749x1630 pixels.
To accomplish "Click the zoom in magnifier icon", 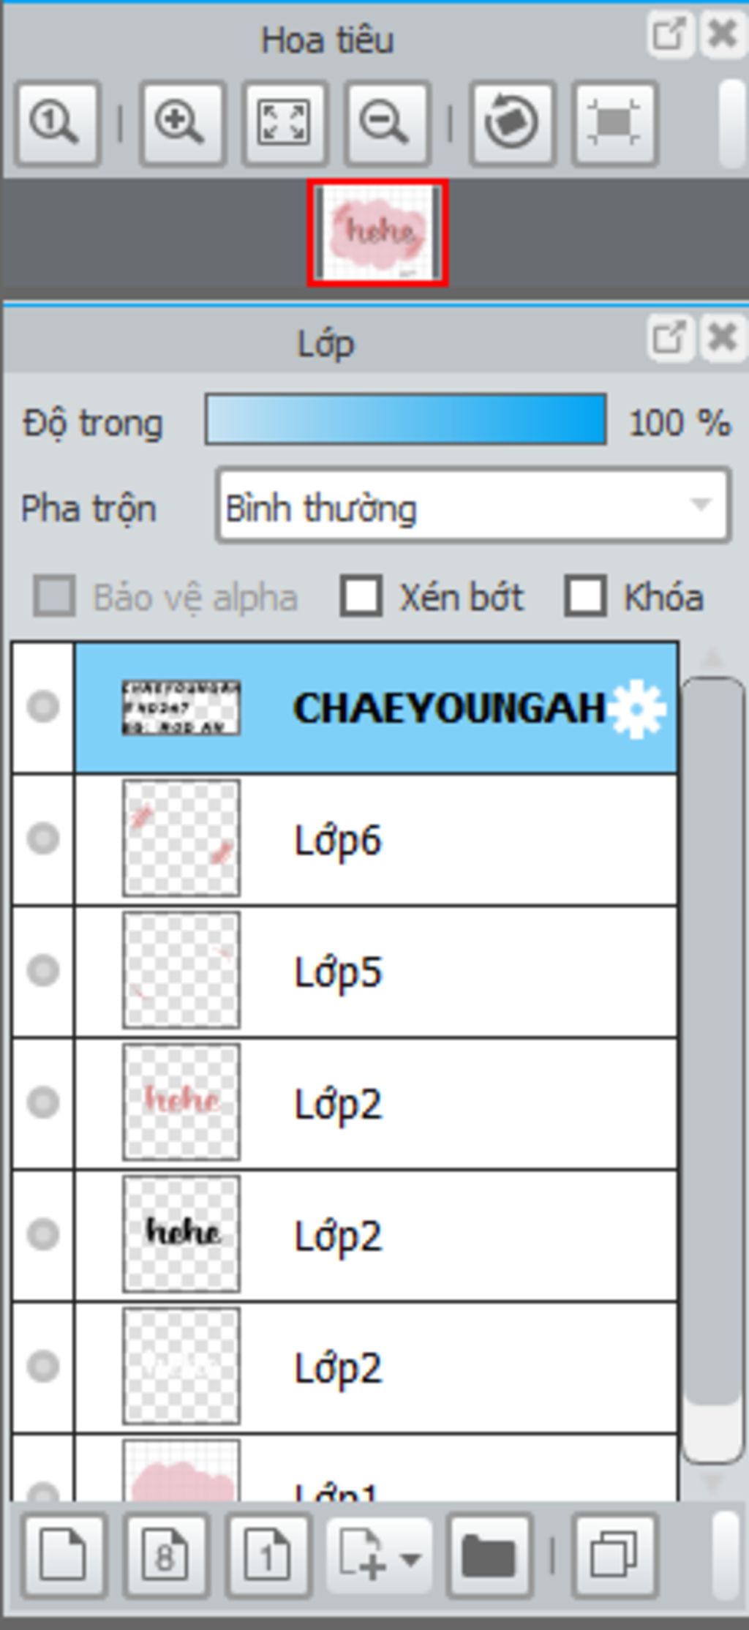I will point(181,123).
